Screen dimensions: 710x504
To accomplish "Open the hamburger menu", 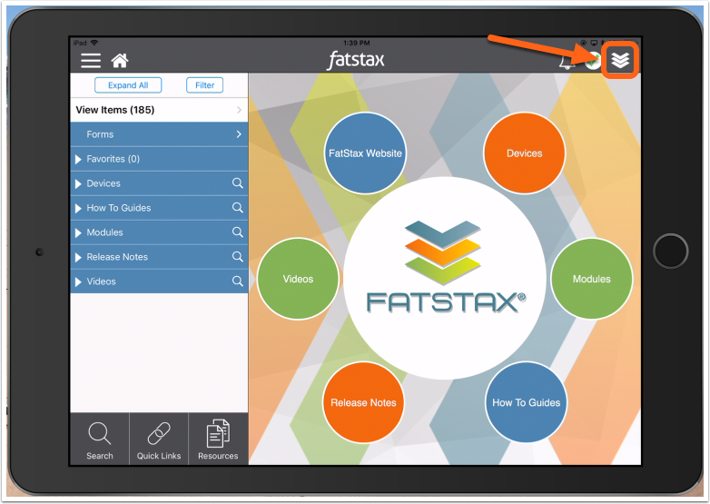I will (x=91, y=60).
